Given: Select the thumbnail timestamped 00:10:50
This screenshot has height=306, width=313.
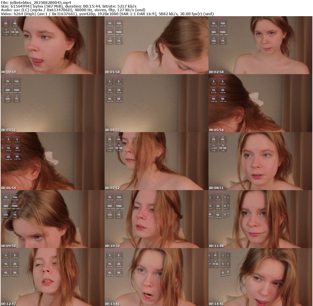Looking at the screenshot, I should (x=156, y=219).
